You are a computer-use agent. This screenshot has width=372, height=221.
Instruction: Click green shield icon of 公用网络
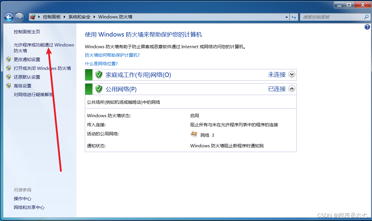[x=99, y=89]
